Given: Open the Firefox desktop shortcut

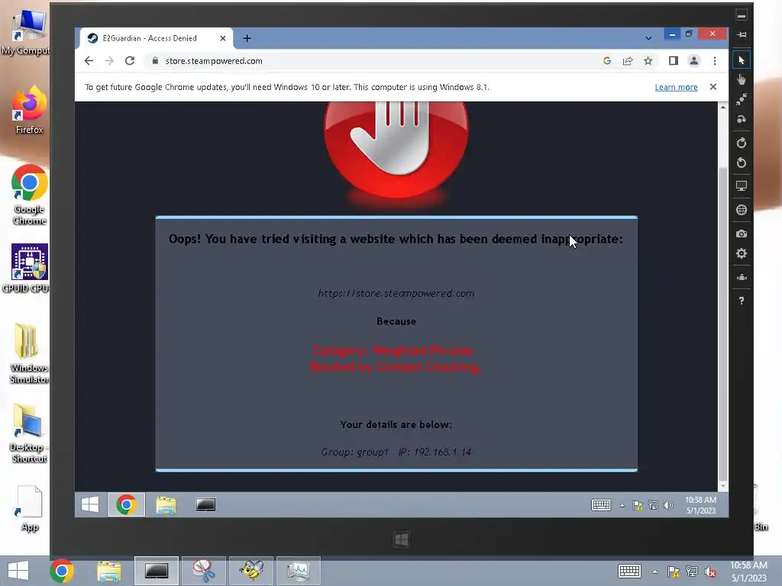Looking at the screenshot, I should 29,111.
